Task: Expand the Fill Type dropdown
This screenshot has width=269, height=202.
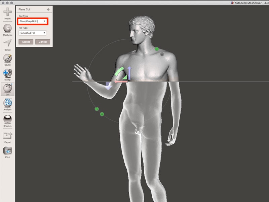Action: tap(32, 33)
